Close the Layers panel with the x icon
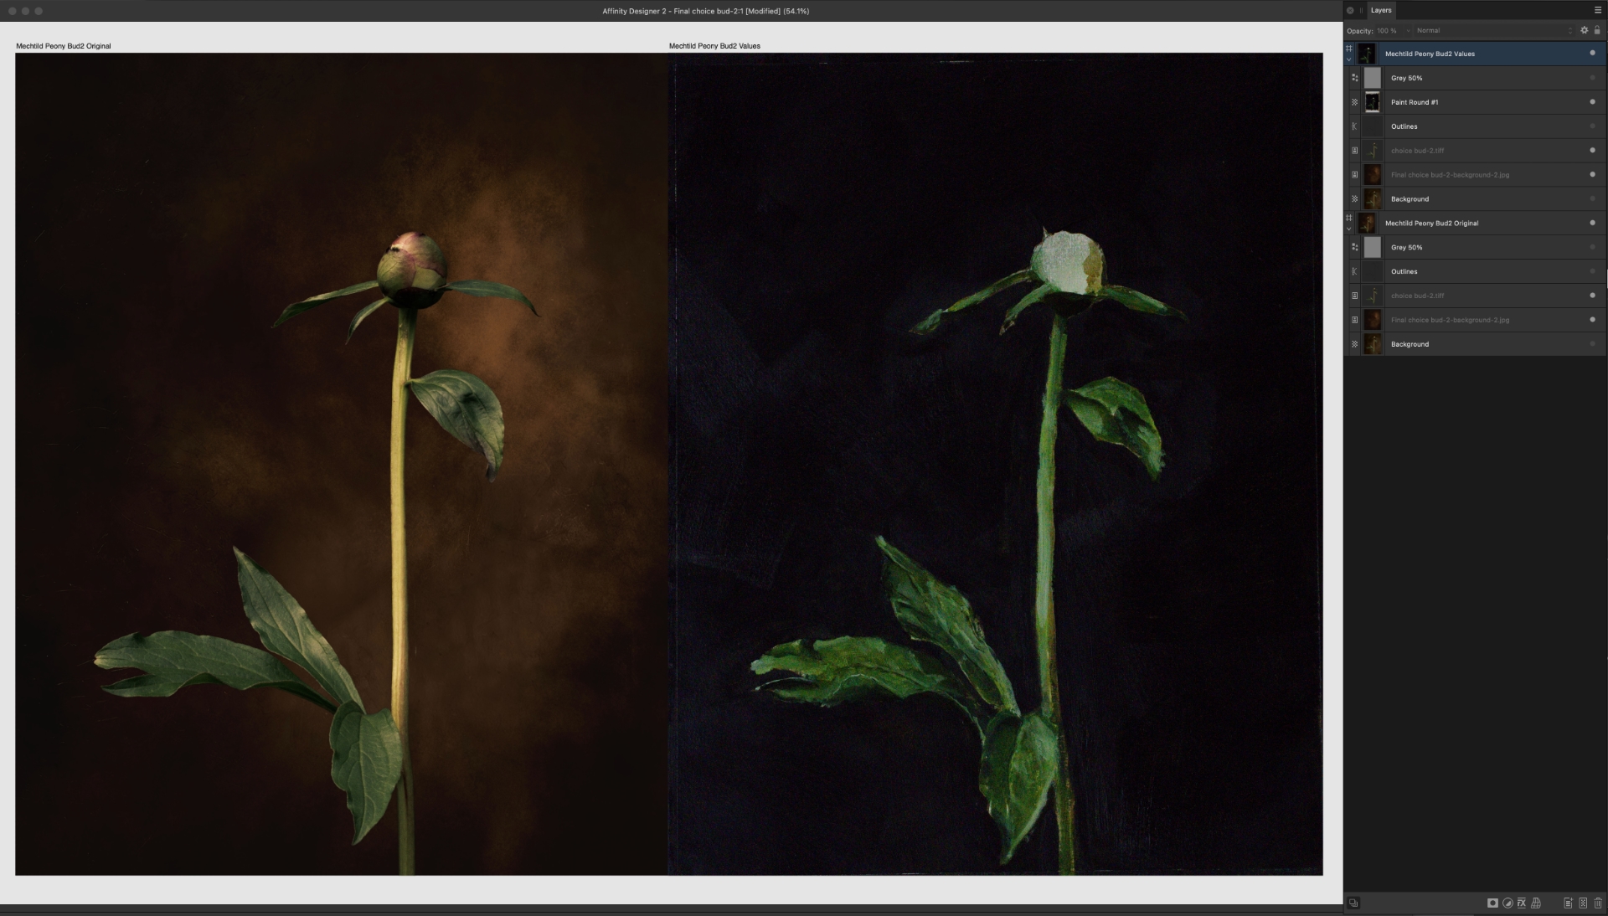The height and width of the screenshot is (916, 1608). 1350,10
